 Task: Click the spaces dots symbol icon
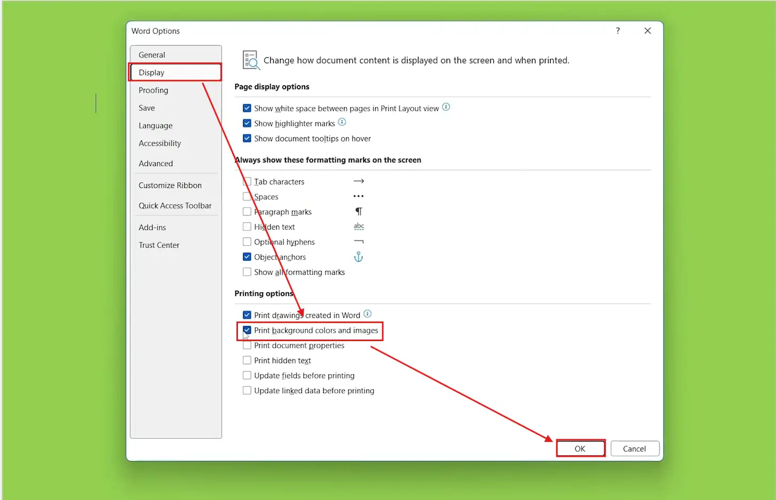point(359,196)
